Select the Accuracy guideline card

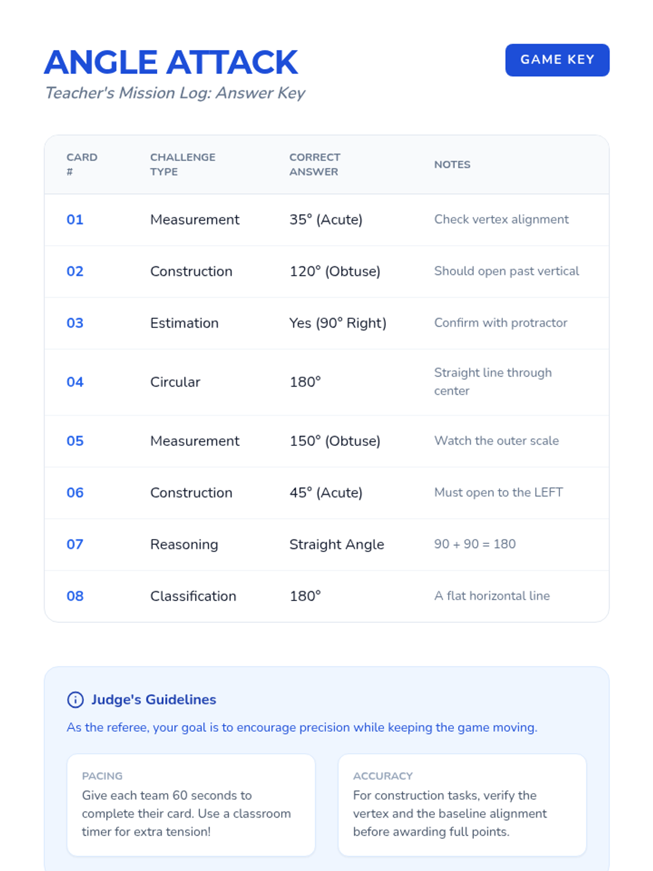click(x=462, y=805)
